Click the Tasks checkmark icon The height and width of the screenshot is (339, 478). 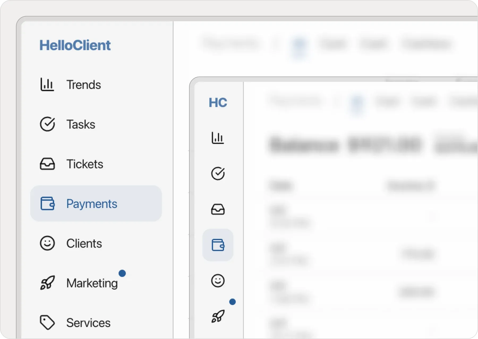point(47,124)
